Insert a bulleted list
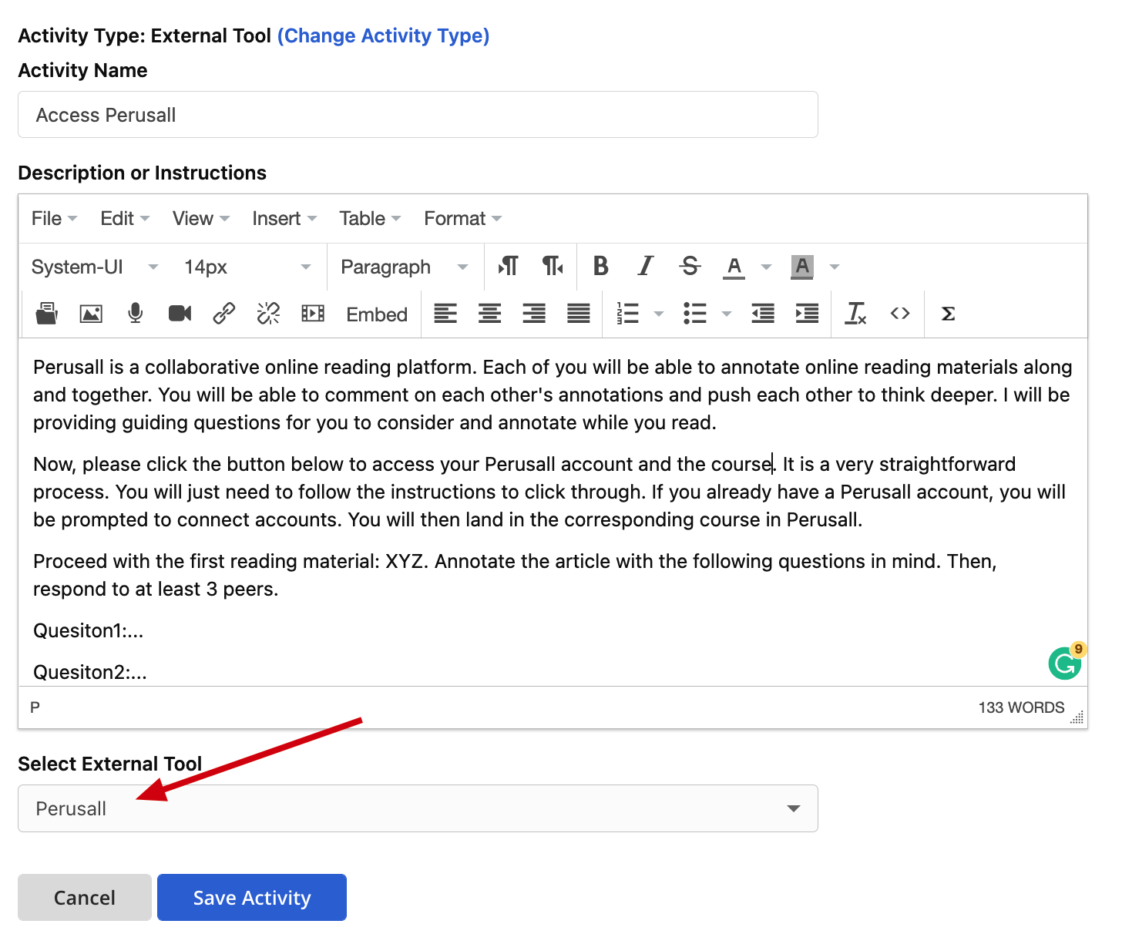Screen dimensions: 1122x934 (695, 314)
